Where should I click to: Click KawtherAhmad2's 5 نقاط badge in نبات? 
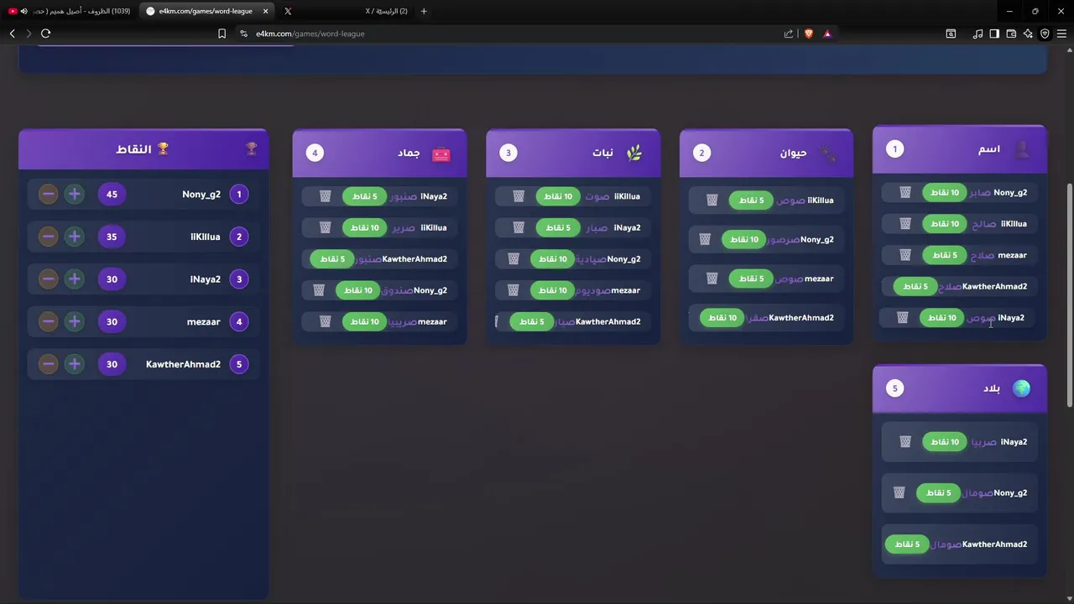click(x=532, y=321)
